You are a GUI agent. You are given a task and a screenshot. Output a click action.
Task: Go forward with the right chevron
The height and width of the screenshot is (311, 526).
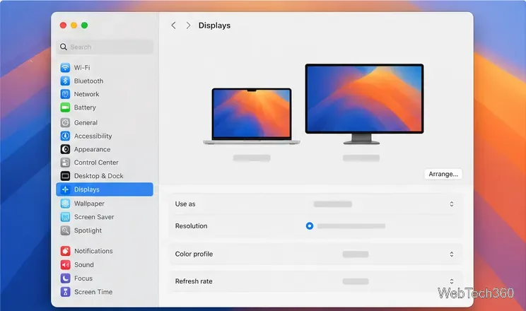[188, 25]
